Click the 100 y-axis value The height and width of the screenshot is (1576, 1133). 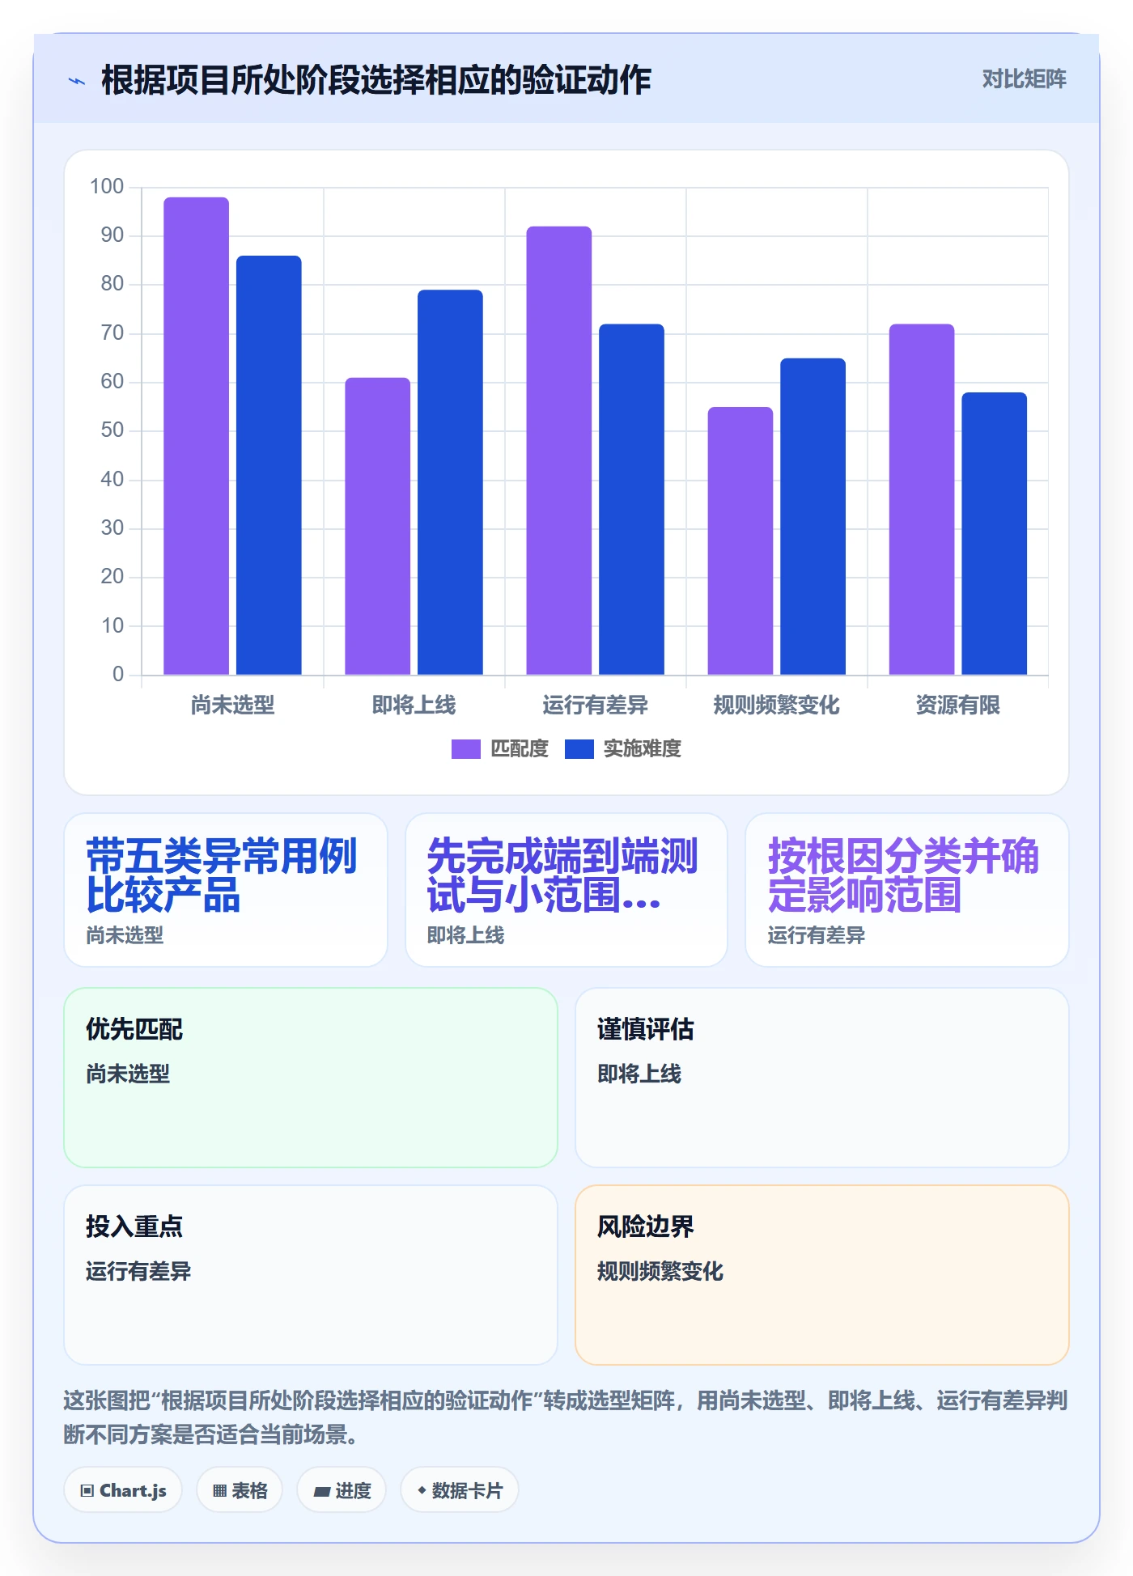(107, 187)
